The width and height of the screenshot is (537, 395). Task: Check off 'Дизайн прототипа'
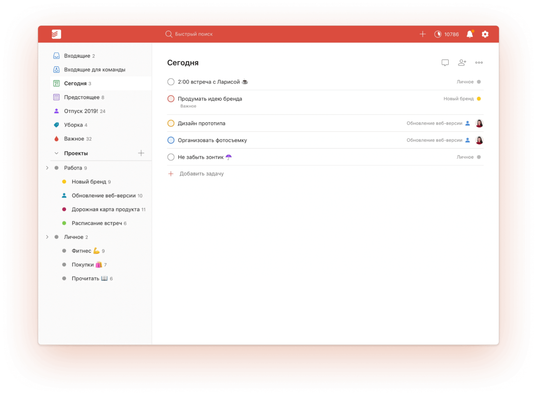click(171, 123)
